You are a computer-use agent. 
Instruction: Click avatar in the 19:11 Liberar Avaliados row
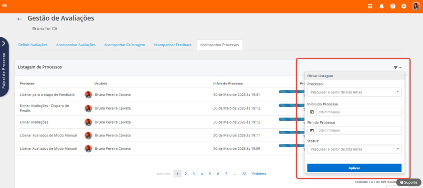[88, 136]
